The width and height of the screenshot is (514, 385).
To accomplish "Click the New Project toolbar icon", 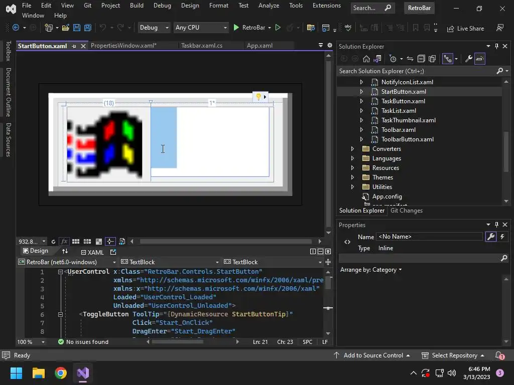I will 49,28.
